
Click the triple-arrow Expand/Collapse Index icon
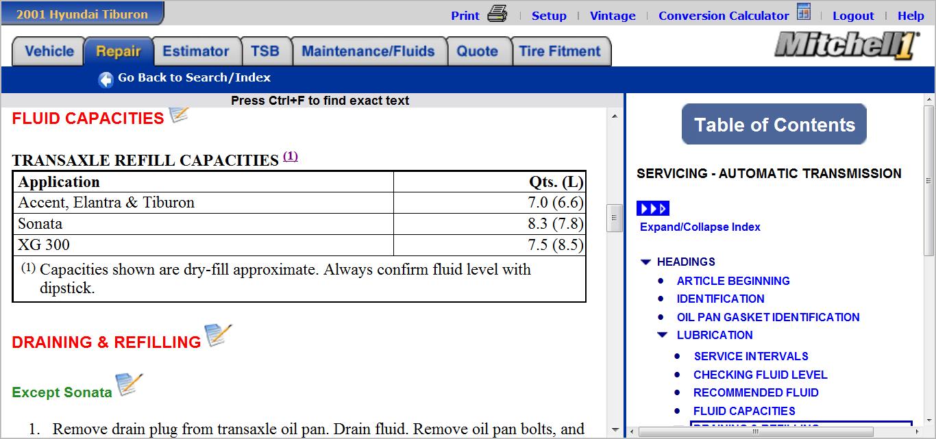pyautogui.click(x=653, y=208)
